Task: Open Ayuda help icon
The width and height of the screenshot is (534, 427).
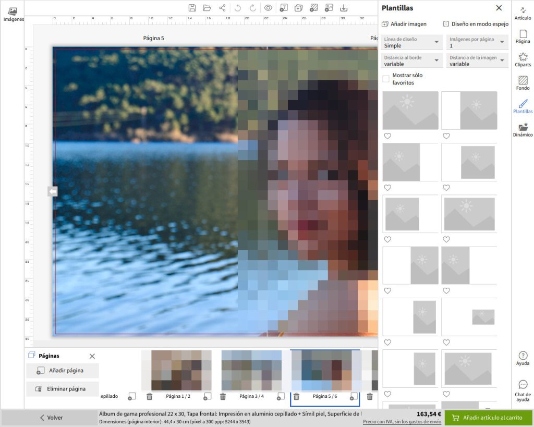Action: [523, 358]
